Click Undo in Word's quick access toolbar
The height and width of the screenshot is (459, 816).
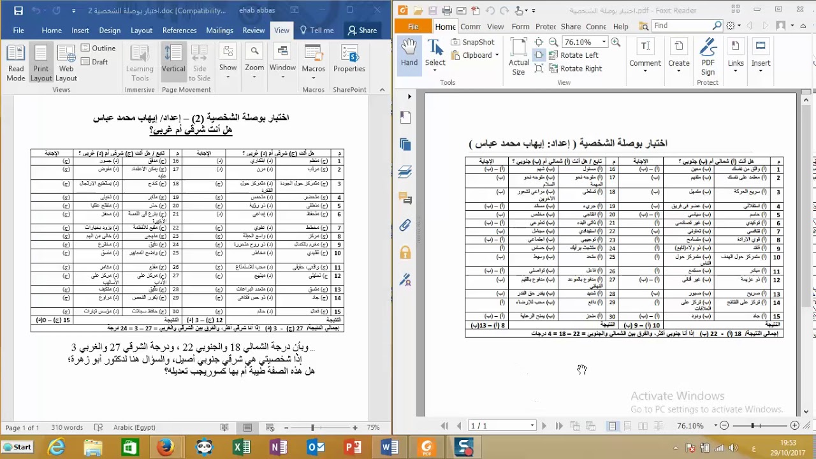point(36,11)
